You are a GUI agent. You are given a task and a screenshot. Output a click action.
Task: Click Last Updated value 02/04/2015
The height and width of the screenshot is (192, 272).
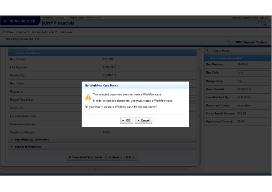pyautogui.click(x=109, y=67)
